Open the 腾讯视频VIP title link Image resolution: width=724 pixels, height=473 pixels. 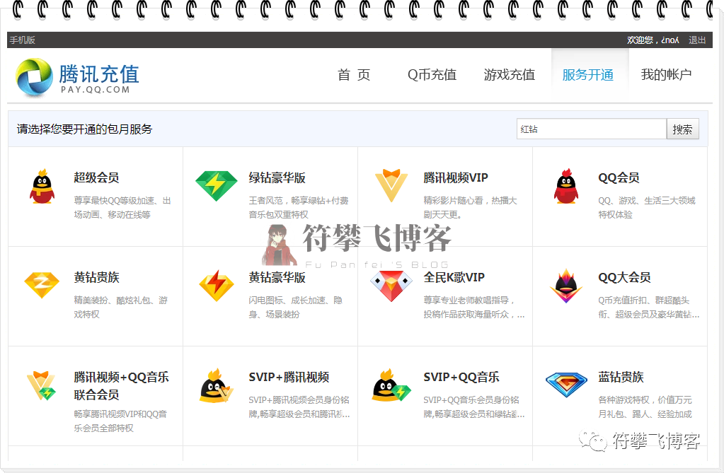coord(456,177)
